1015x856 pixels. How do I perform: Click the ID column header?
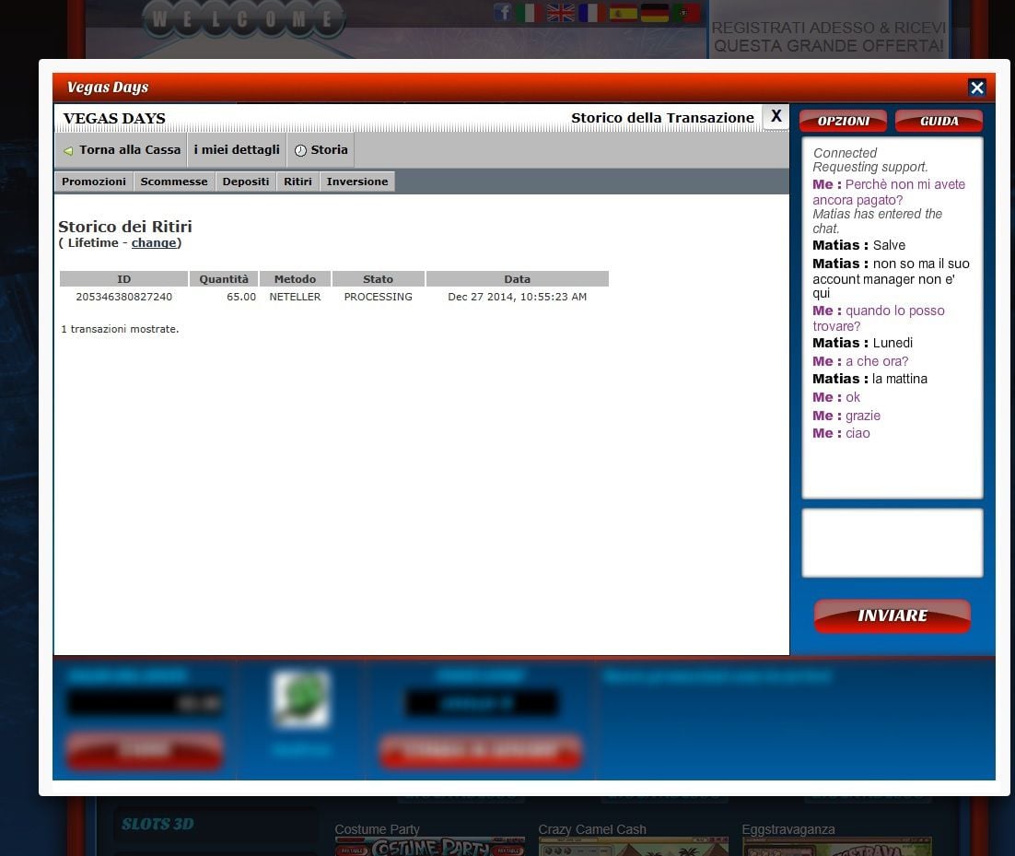(x=123, y=279)
